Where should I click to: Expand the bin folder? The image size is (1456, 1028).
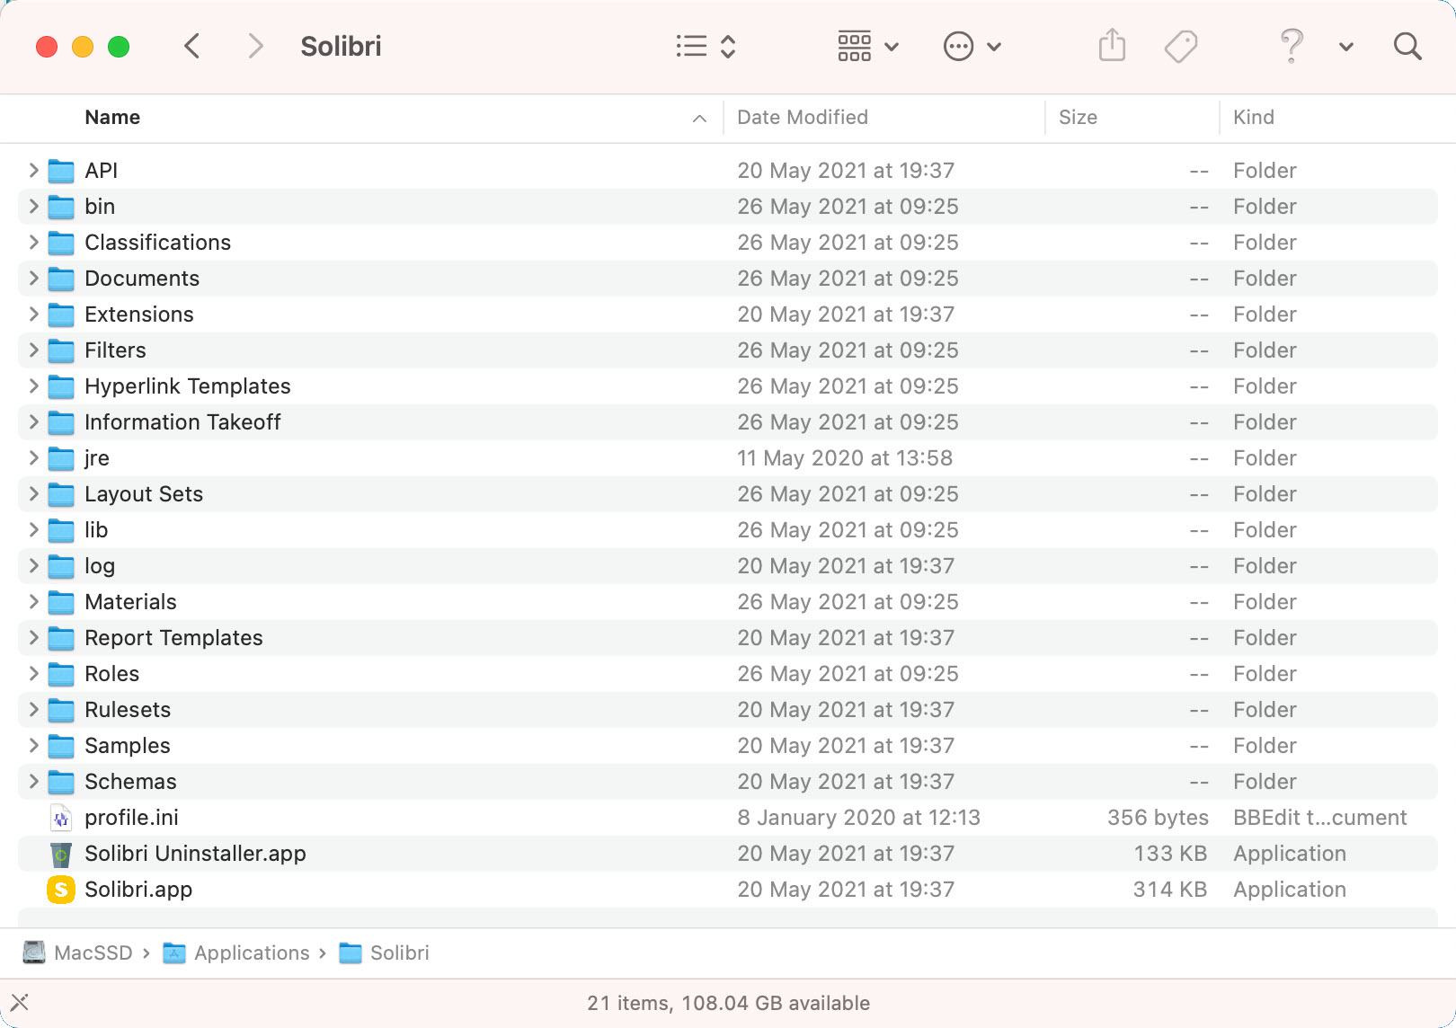click(x=33, y=206)
